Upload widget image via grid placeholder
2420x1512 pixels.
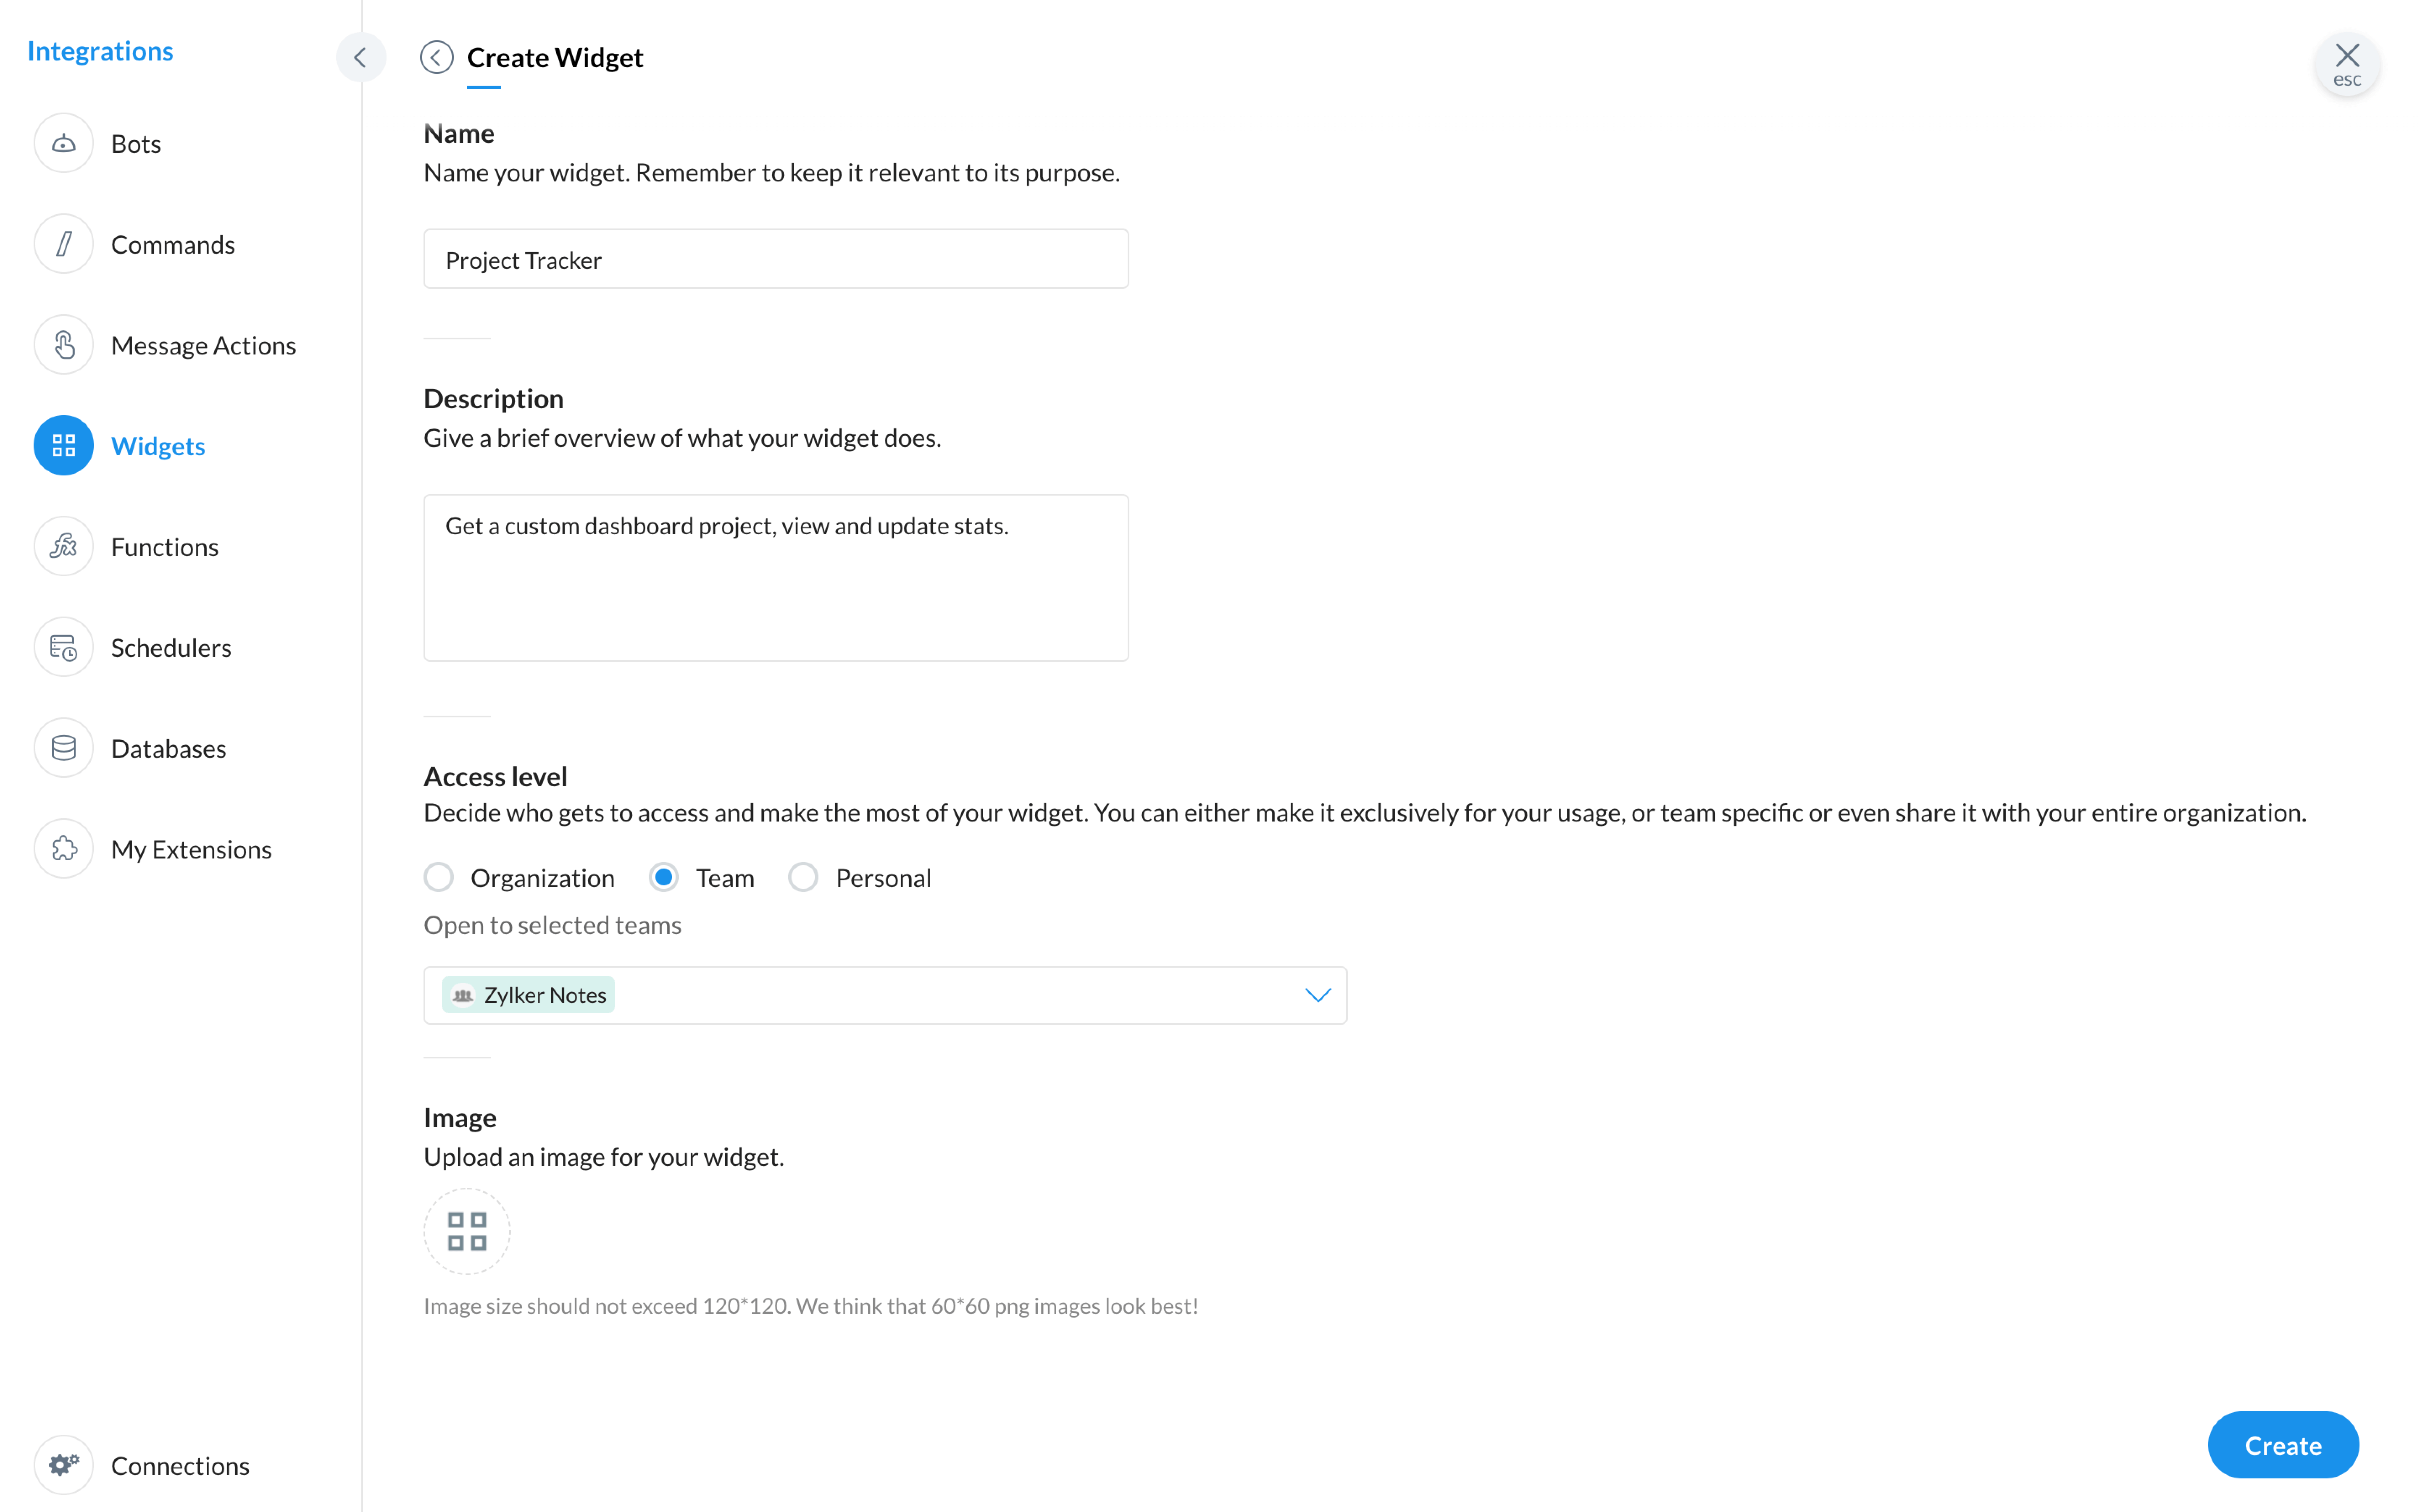point(467,1231)
